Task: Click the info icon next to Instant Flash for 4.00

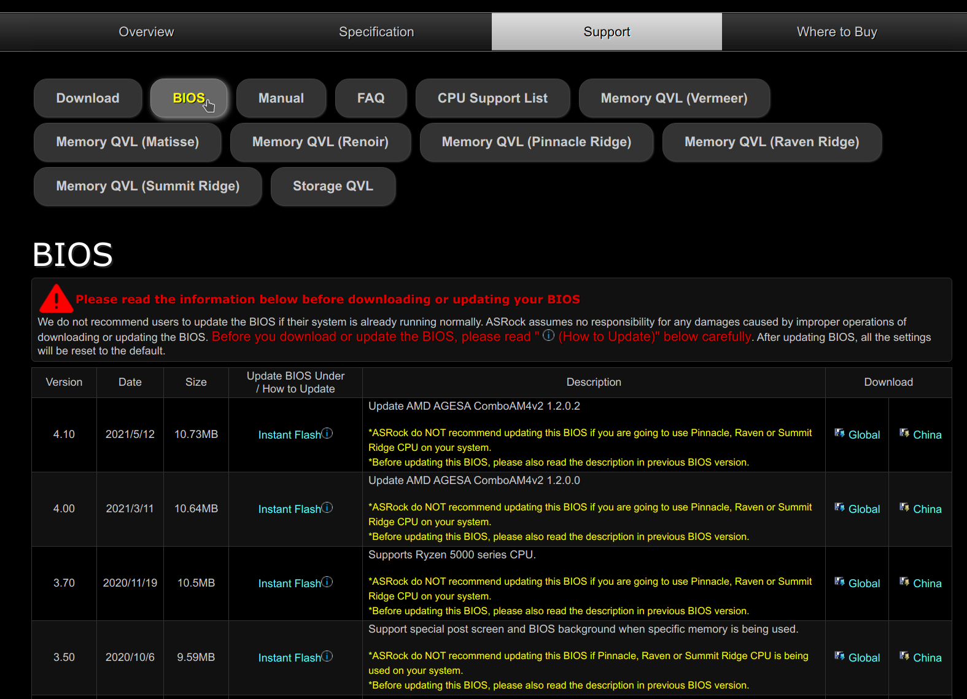Action: (x=327, y=507)
